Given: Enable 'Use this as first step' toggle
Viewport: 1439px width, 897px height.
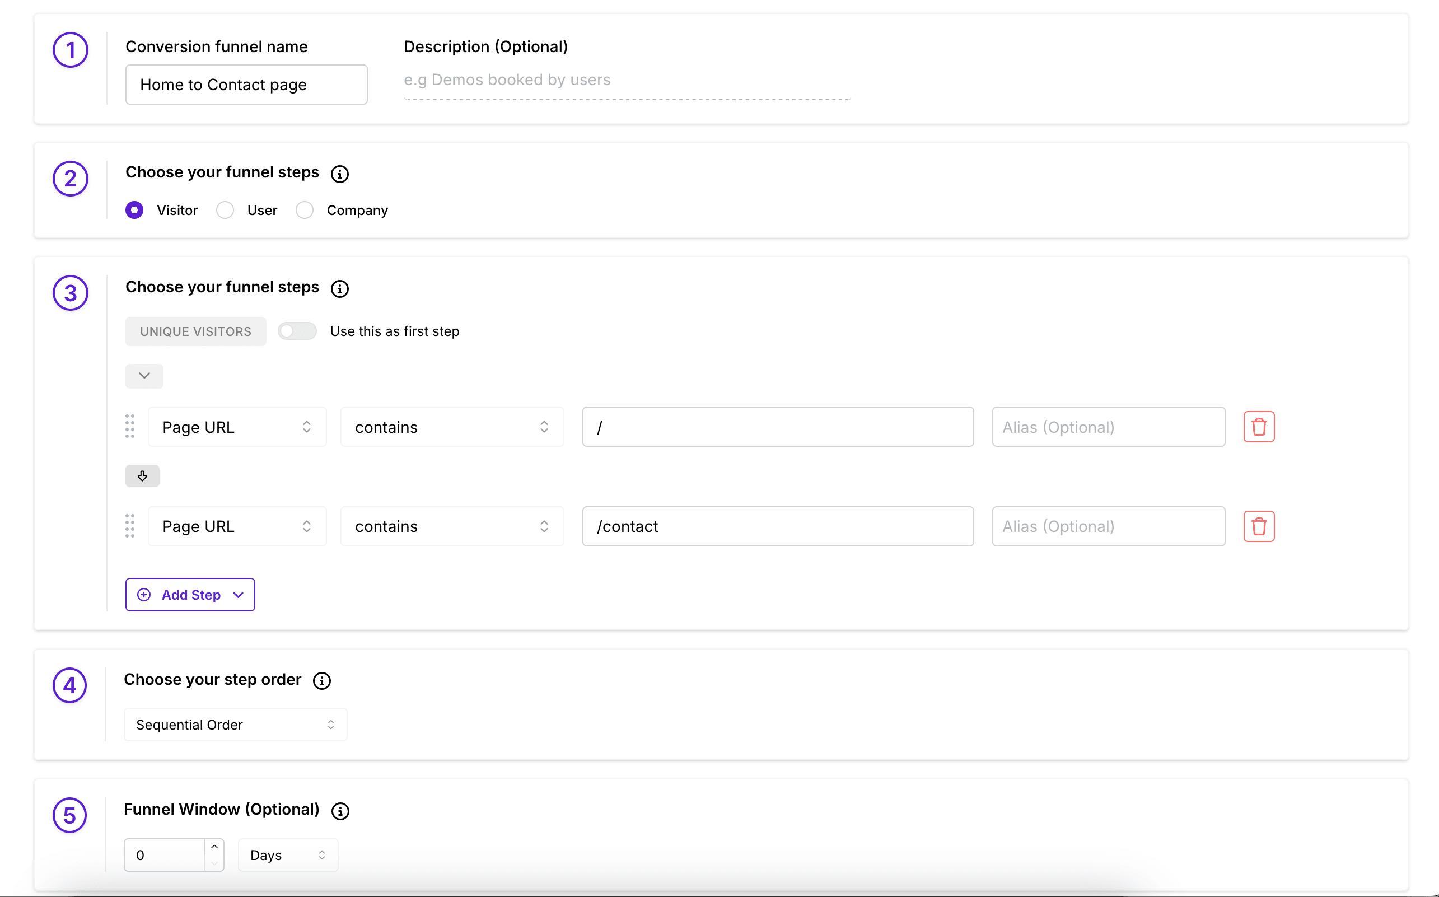Looking at the screenshot, I should click(x=297, y=331).
